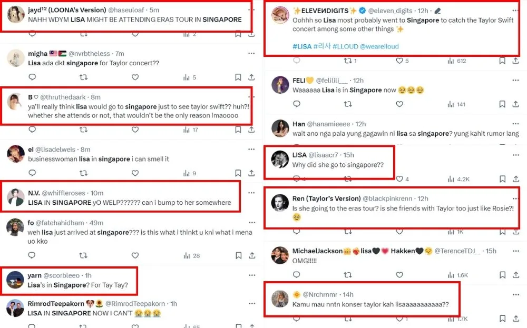Screen dimensions: 527x328
Task: Open more options on migha's tweet
Action: [x=251, y=53]
